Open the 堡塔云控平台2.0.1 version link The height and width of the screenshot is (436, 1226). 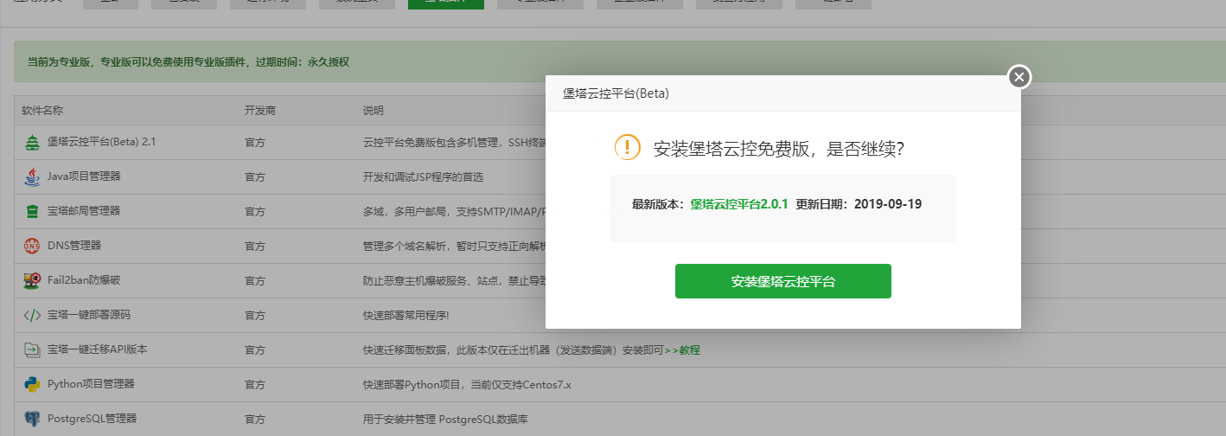point(739,204)
